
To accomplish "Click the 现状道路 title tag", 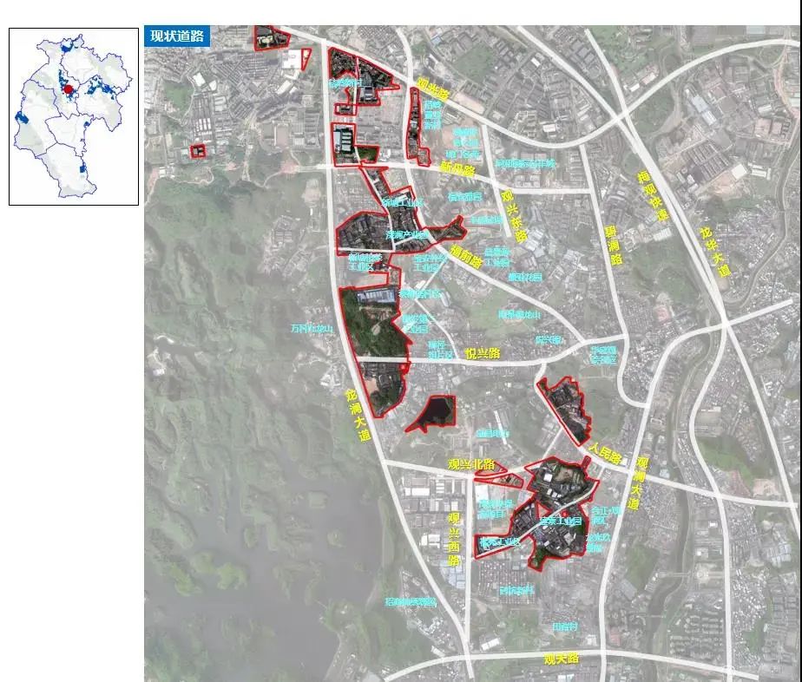I will (x=177, y=36).
